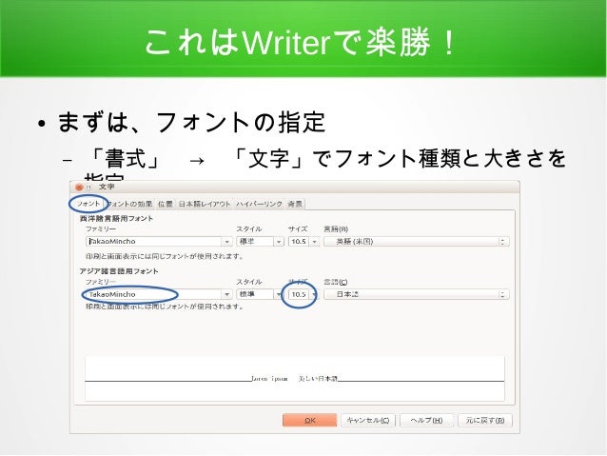The image size is (607, 456).
Task: Confirm with the OK button
Action: point(310,420)
